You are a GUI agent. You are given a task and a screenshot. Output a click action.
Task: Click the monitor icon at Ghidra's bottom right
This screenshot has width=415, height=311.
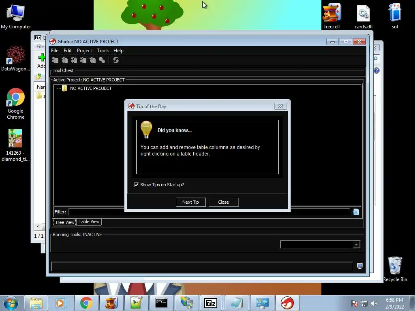pyautogui.click(x=360, y=266)
